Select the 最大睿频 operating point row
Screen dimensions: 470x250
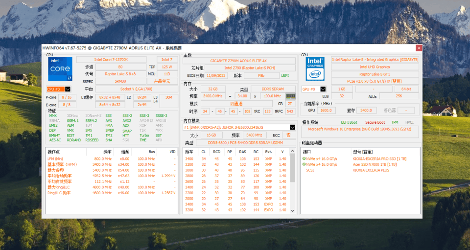point(112,170)
